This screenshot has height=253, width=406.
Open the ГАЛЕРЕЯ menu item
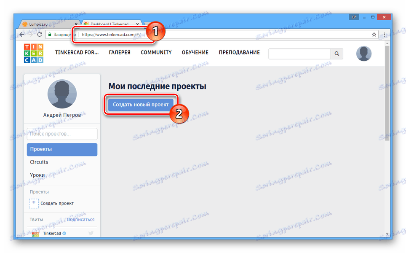(x=120, y=52)
